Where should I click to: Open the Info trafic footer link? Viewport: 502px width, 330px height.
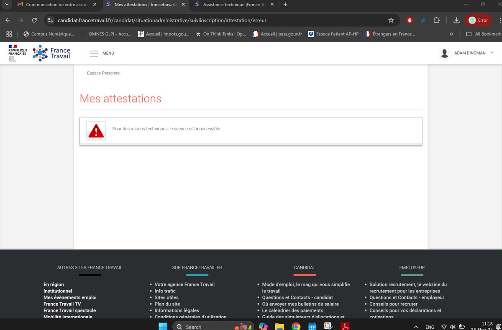coord(165,291)
